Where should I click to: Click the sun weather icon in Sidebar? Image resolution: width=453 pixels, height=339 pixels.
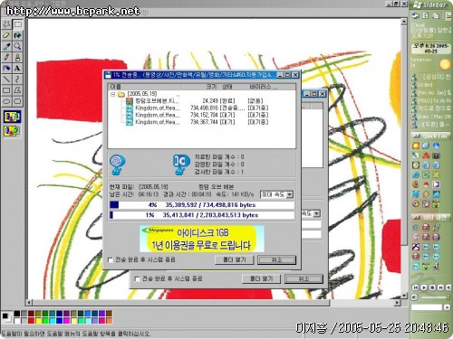(445, 64)
